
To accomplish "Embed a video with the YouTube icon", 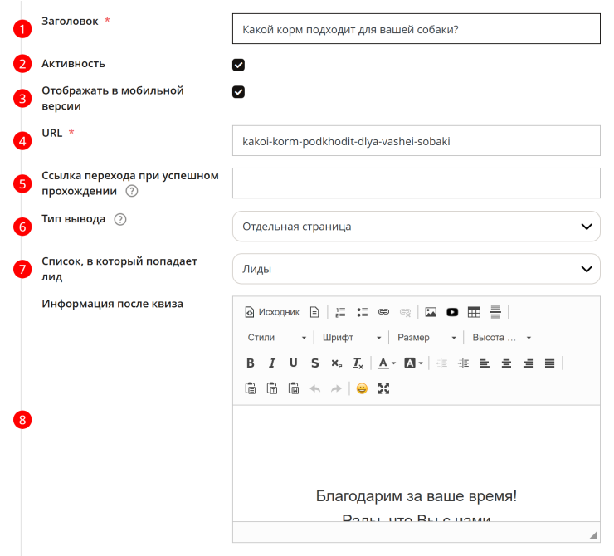I will click(x=452, y=312).
